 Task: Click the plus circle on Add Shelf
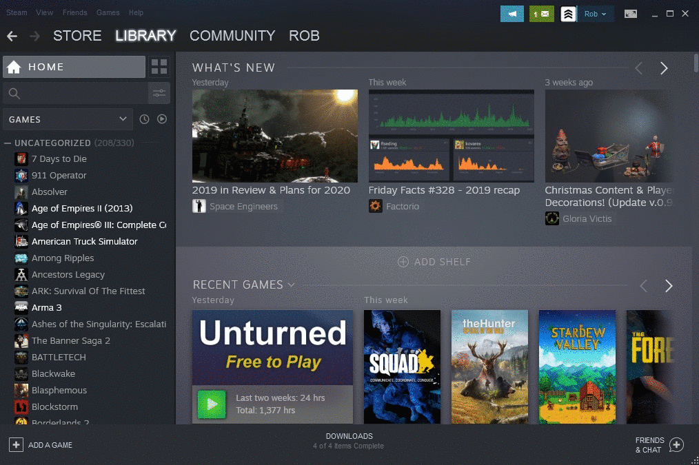(x=403, y=262)
